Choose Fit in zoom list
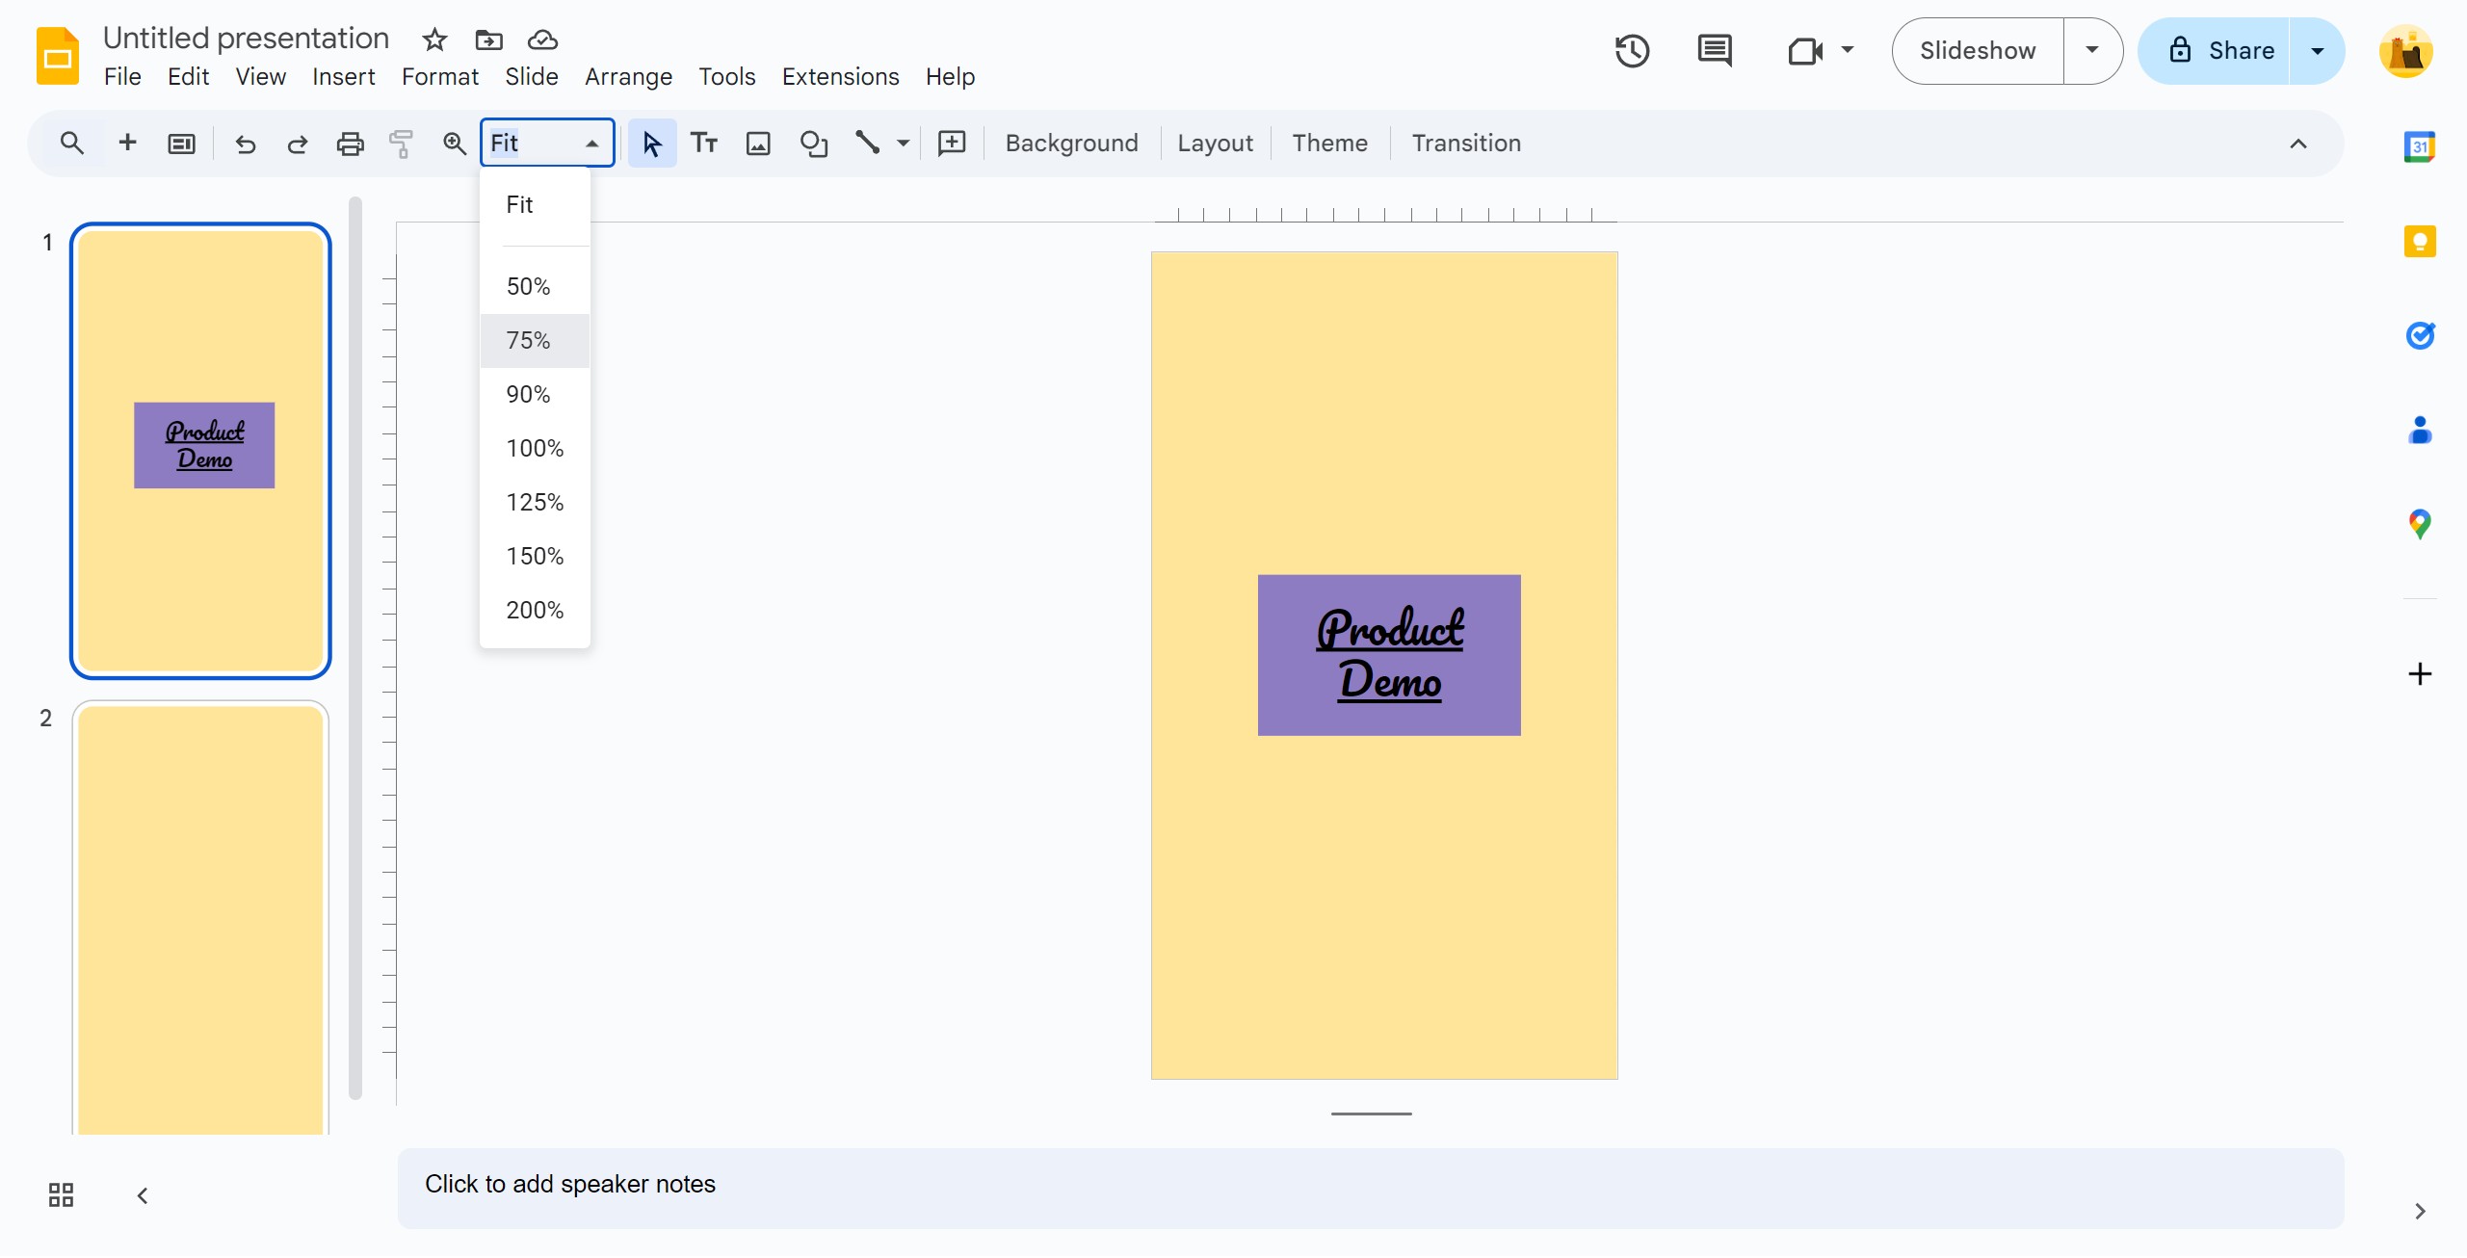2467x1258 pixels. tap(535, 204)
